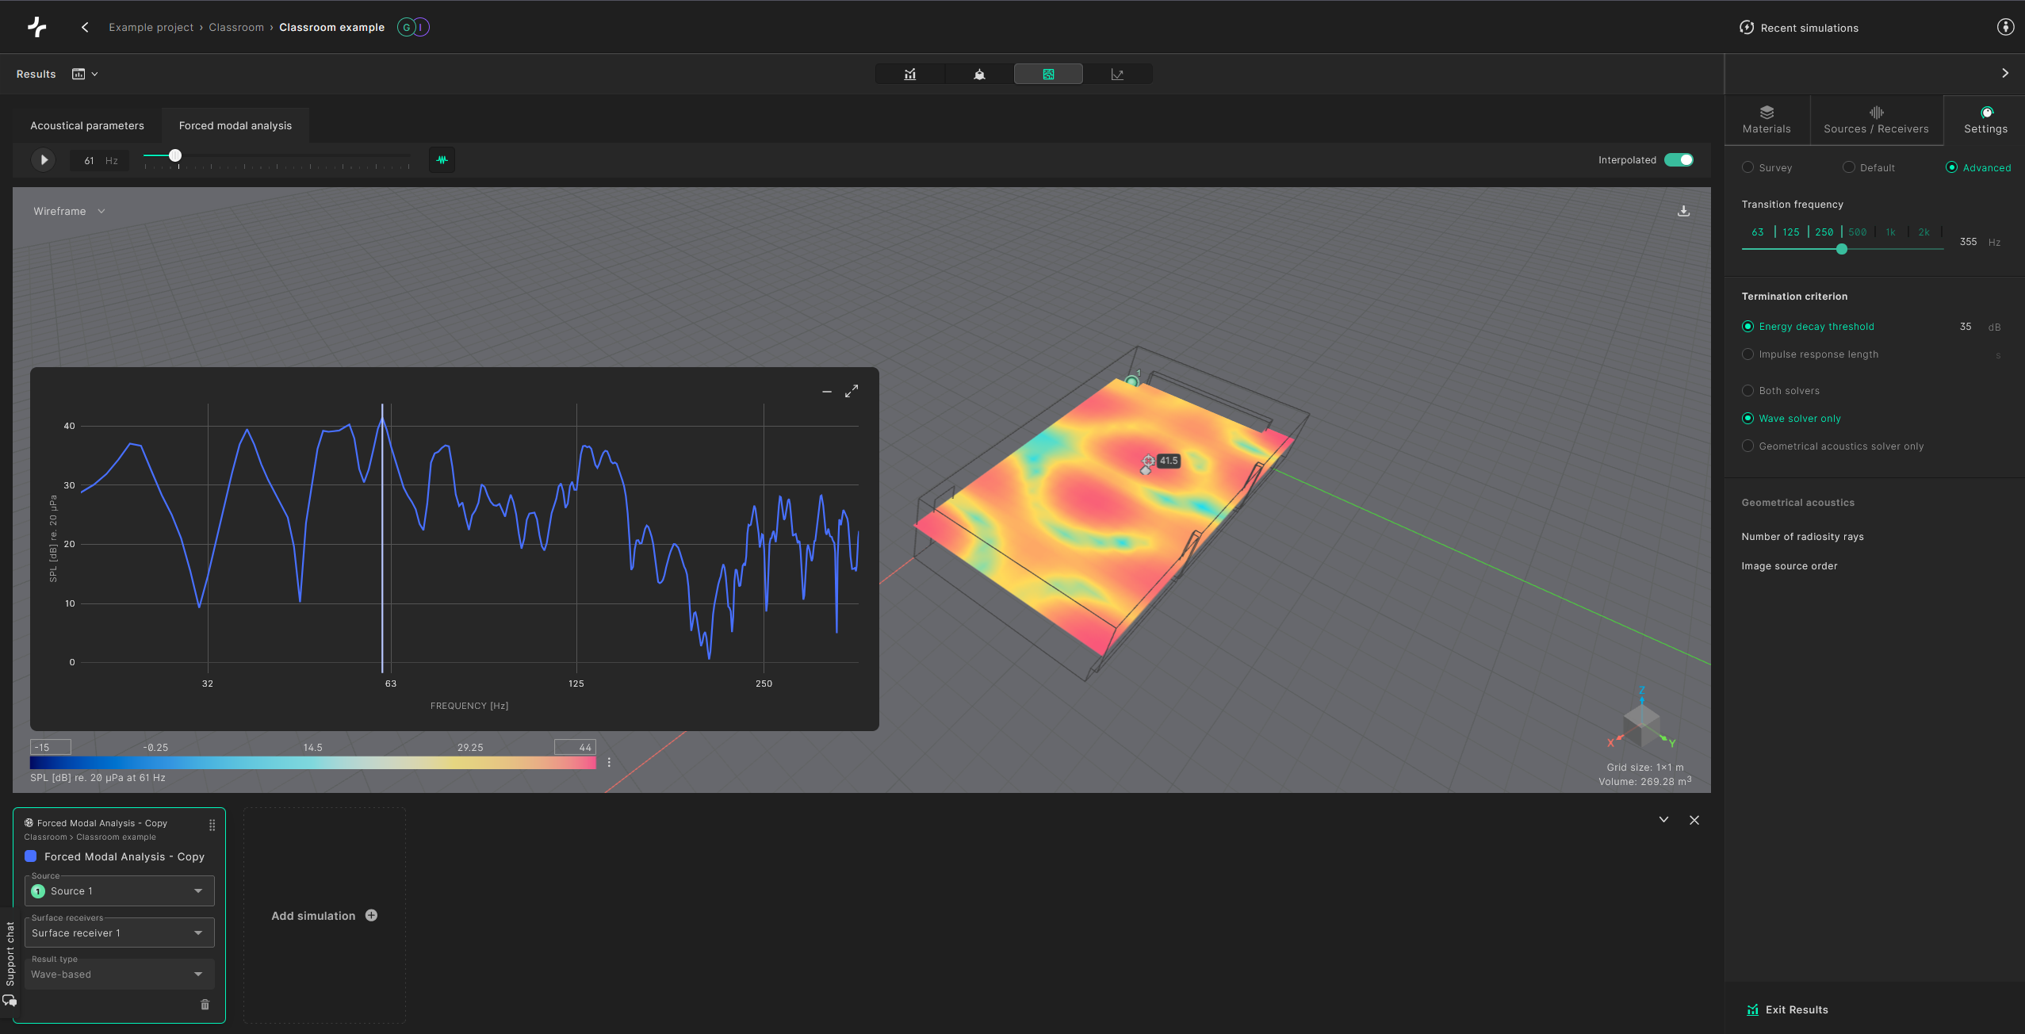The height and width of the screenshot is (1034, 2025).
Task: Click Exit Results button
Action: (x=1796, y=1009)
